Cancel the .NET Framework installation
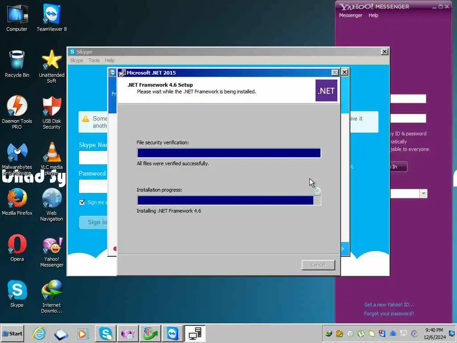The image size is (457, 343). 318,265
